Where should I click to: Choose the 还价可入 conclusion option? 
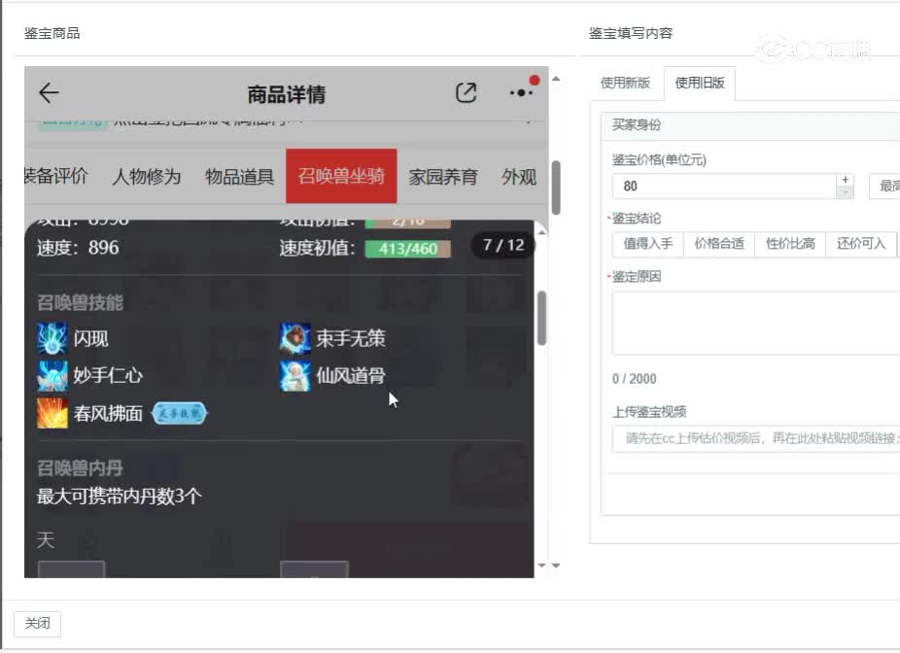859,244
